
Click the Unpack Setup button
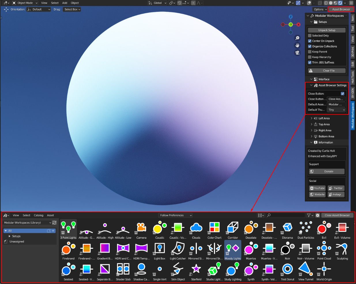(x=327, y=30)
